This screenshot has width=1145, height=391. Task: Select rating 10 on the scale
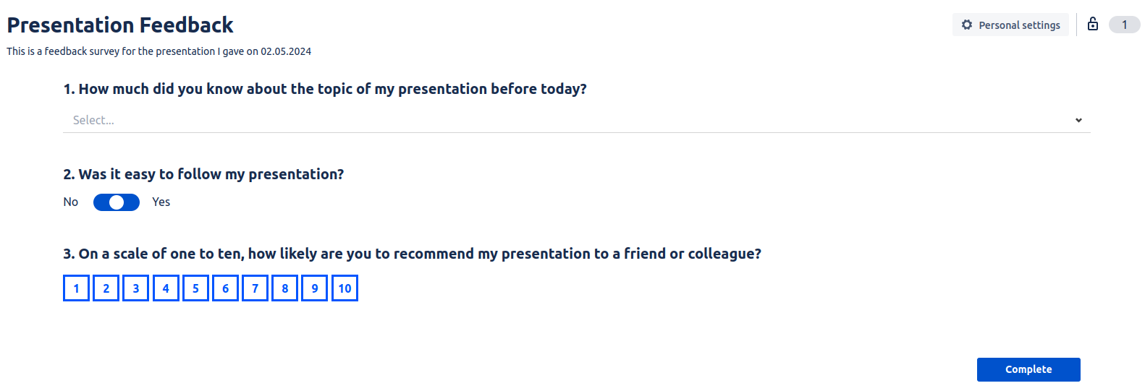[x=345, y=288]
